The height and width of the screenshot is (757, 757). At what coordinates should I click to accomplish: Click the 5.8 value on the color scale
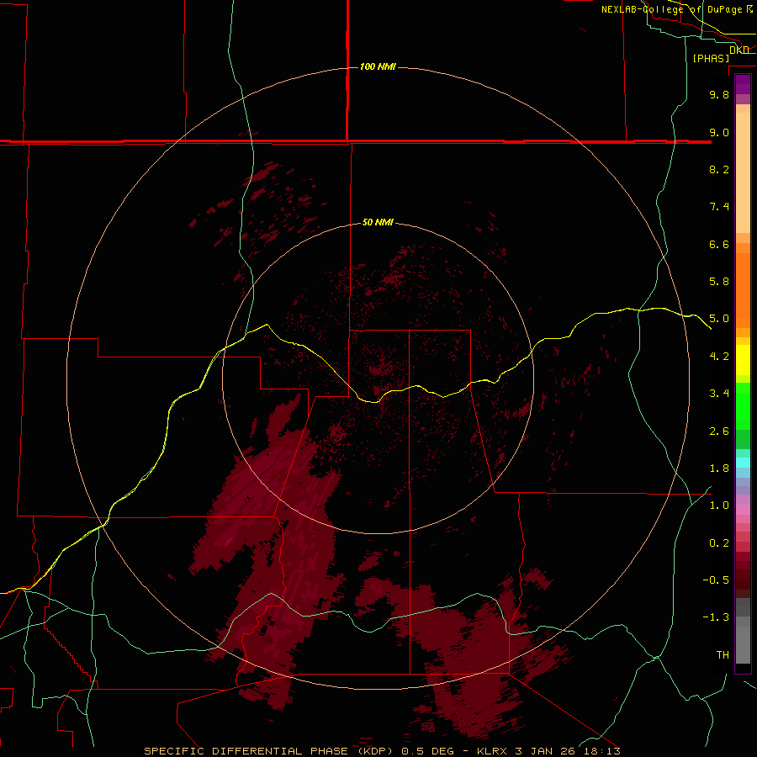click(x=719, y=282)
